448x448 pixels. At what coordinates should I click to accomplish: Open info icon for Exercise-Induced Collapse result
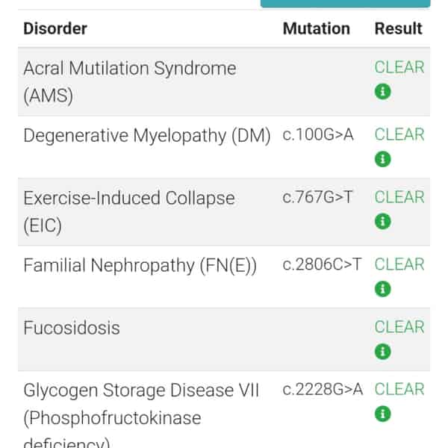[x=382, y=222]
